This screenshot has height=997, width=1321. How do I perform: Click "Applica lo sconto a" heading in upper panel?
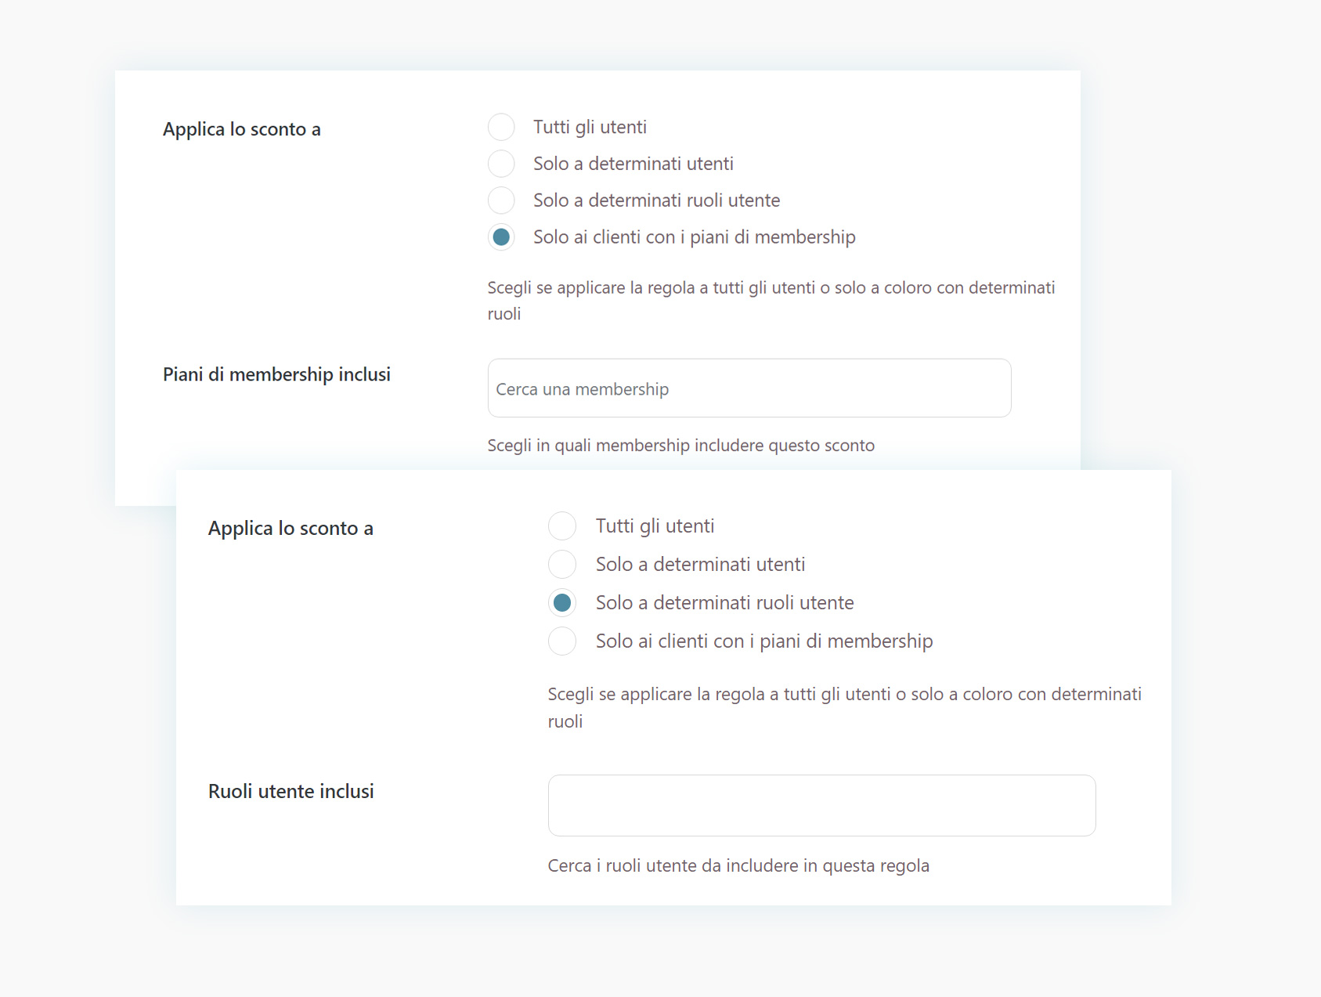(241, 129)
